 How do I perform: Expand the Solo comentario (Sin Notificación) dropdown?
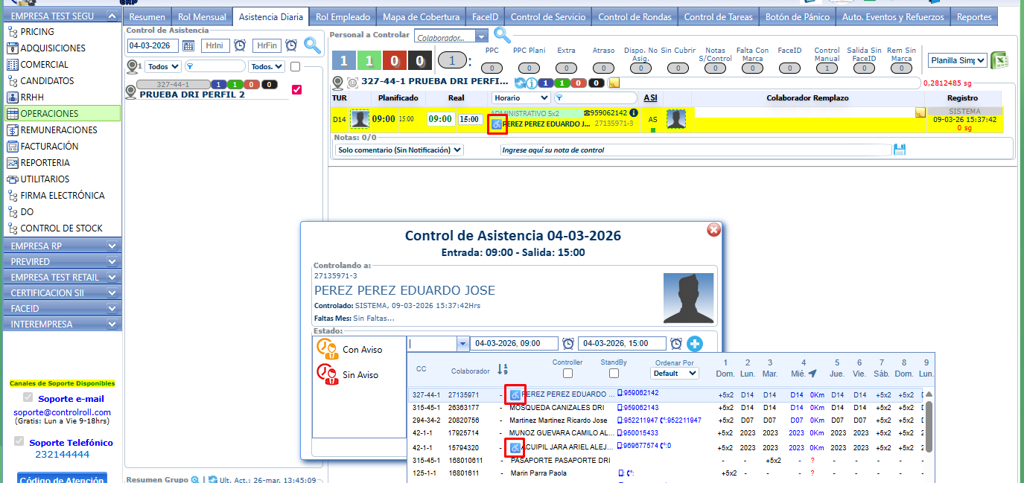click(398, 150)
